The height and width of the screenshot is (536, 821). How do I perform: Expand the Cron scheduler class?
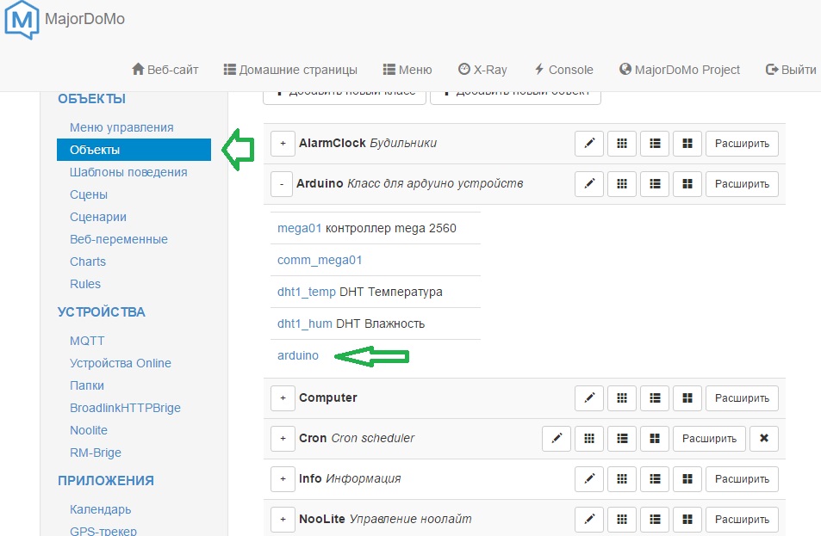pos(283,439)
